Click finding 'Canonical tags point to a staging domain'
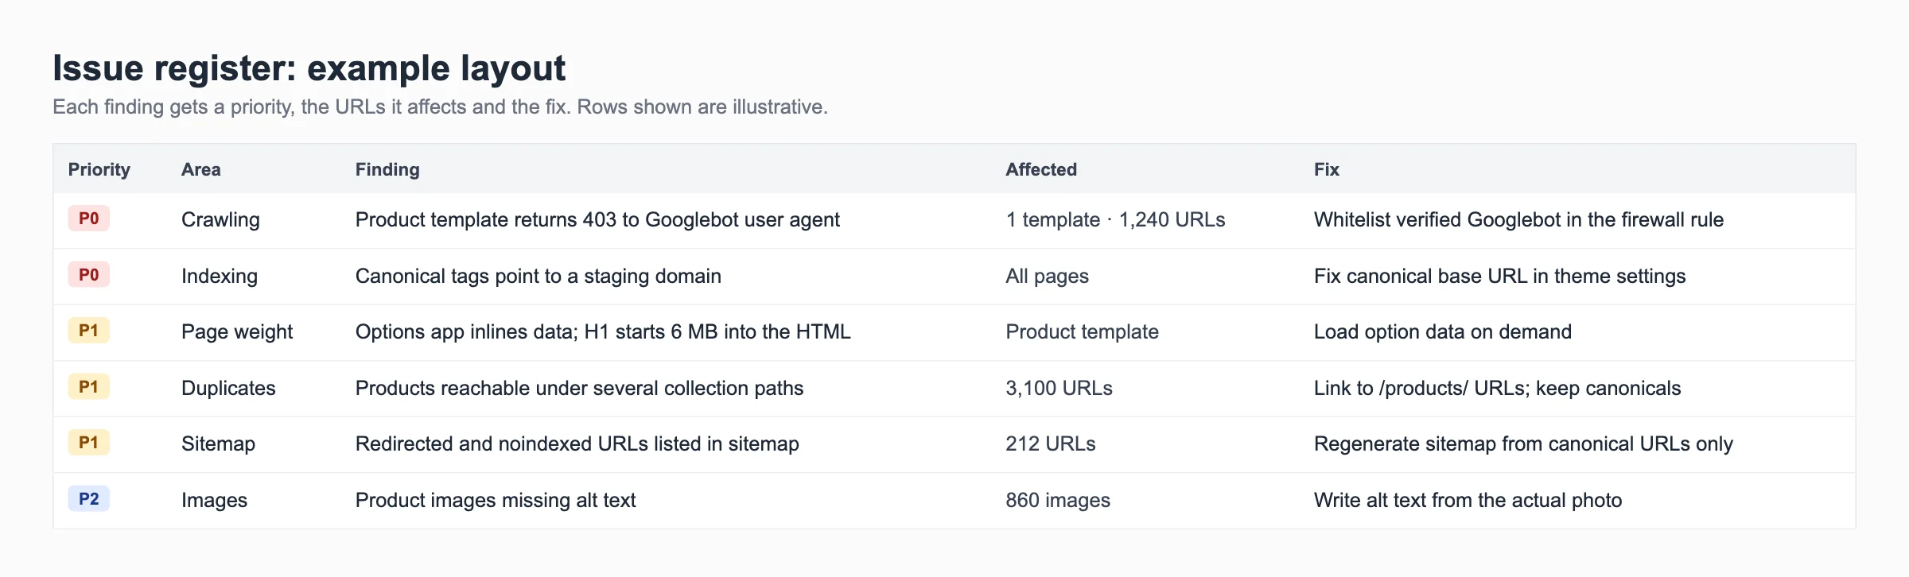The image size is (1909, 577). tap(538, 276)
